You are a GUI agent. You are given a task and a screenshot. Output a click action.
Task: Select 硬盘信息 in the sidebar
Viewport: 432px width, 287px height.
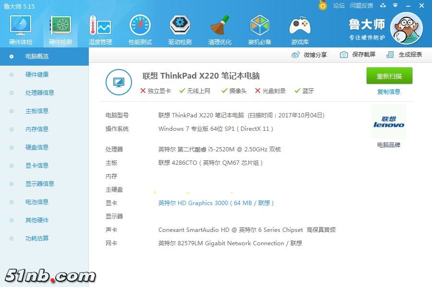pyautogui.click(x=37, y=148)
